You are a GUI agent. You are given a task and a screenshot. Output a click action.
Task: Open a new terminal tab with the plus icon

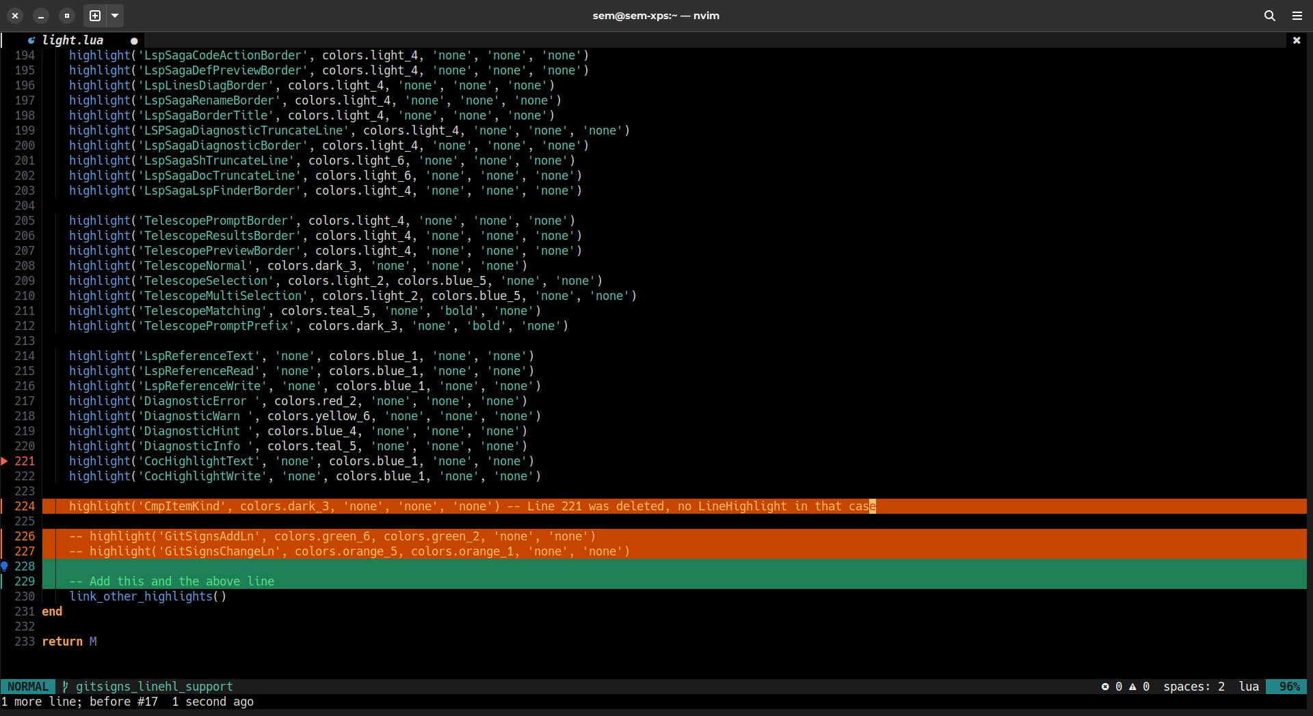pos(95,15)
